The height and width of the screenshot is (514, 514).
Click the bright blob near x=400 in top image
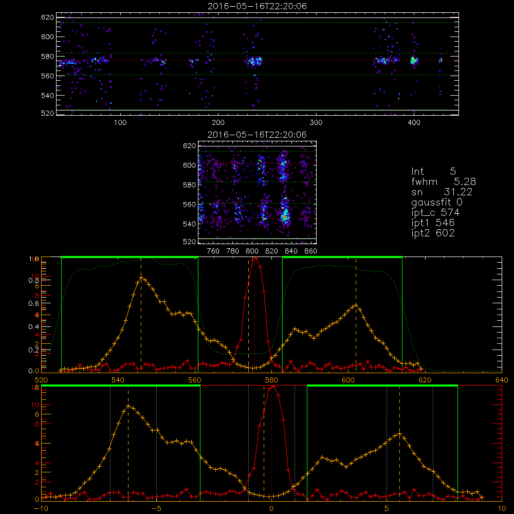(x=413, y=61)
